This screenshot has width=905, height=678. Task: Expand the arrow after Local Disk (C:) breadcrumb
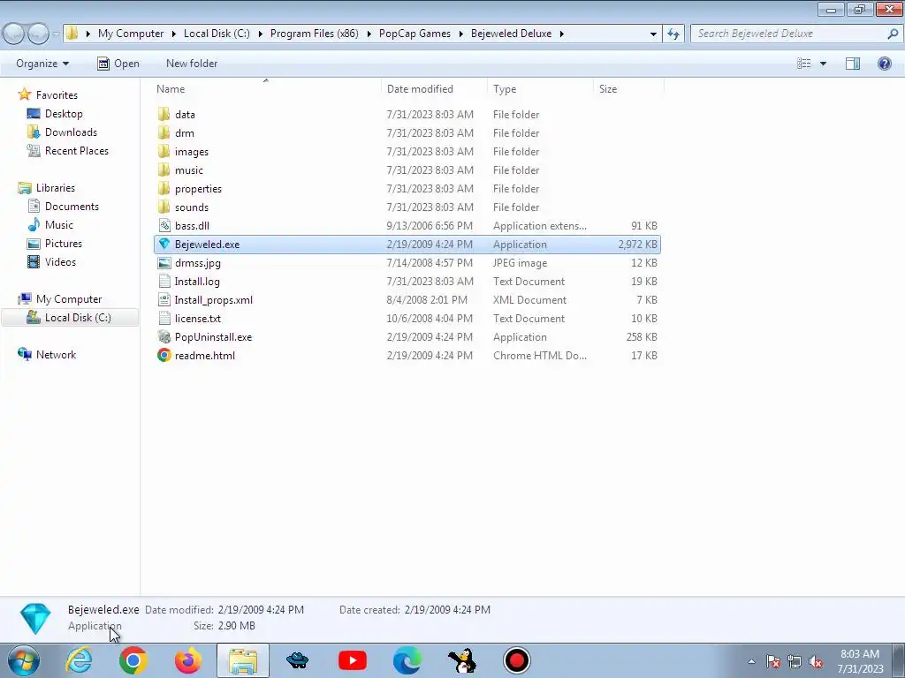point(261,34)
